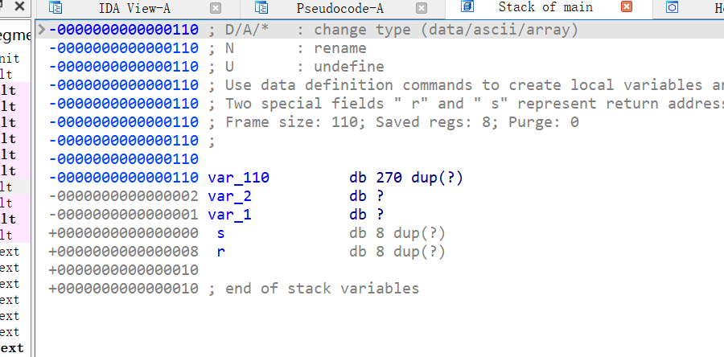
Task: Click the Pseudocode-A tab icon
Action: click(x=261, y=7)
